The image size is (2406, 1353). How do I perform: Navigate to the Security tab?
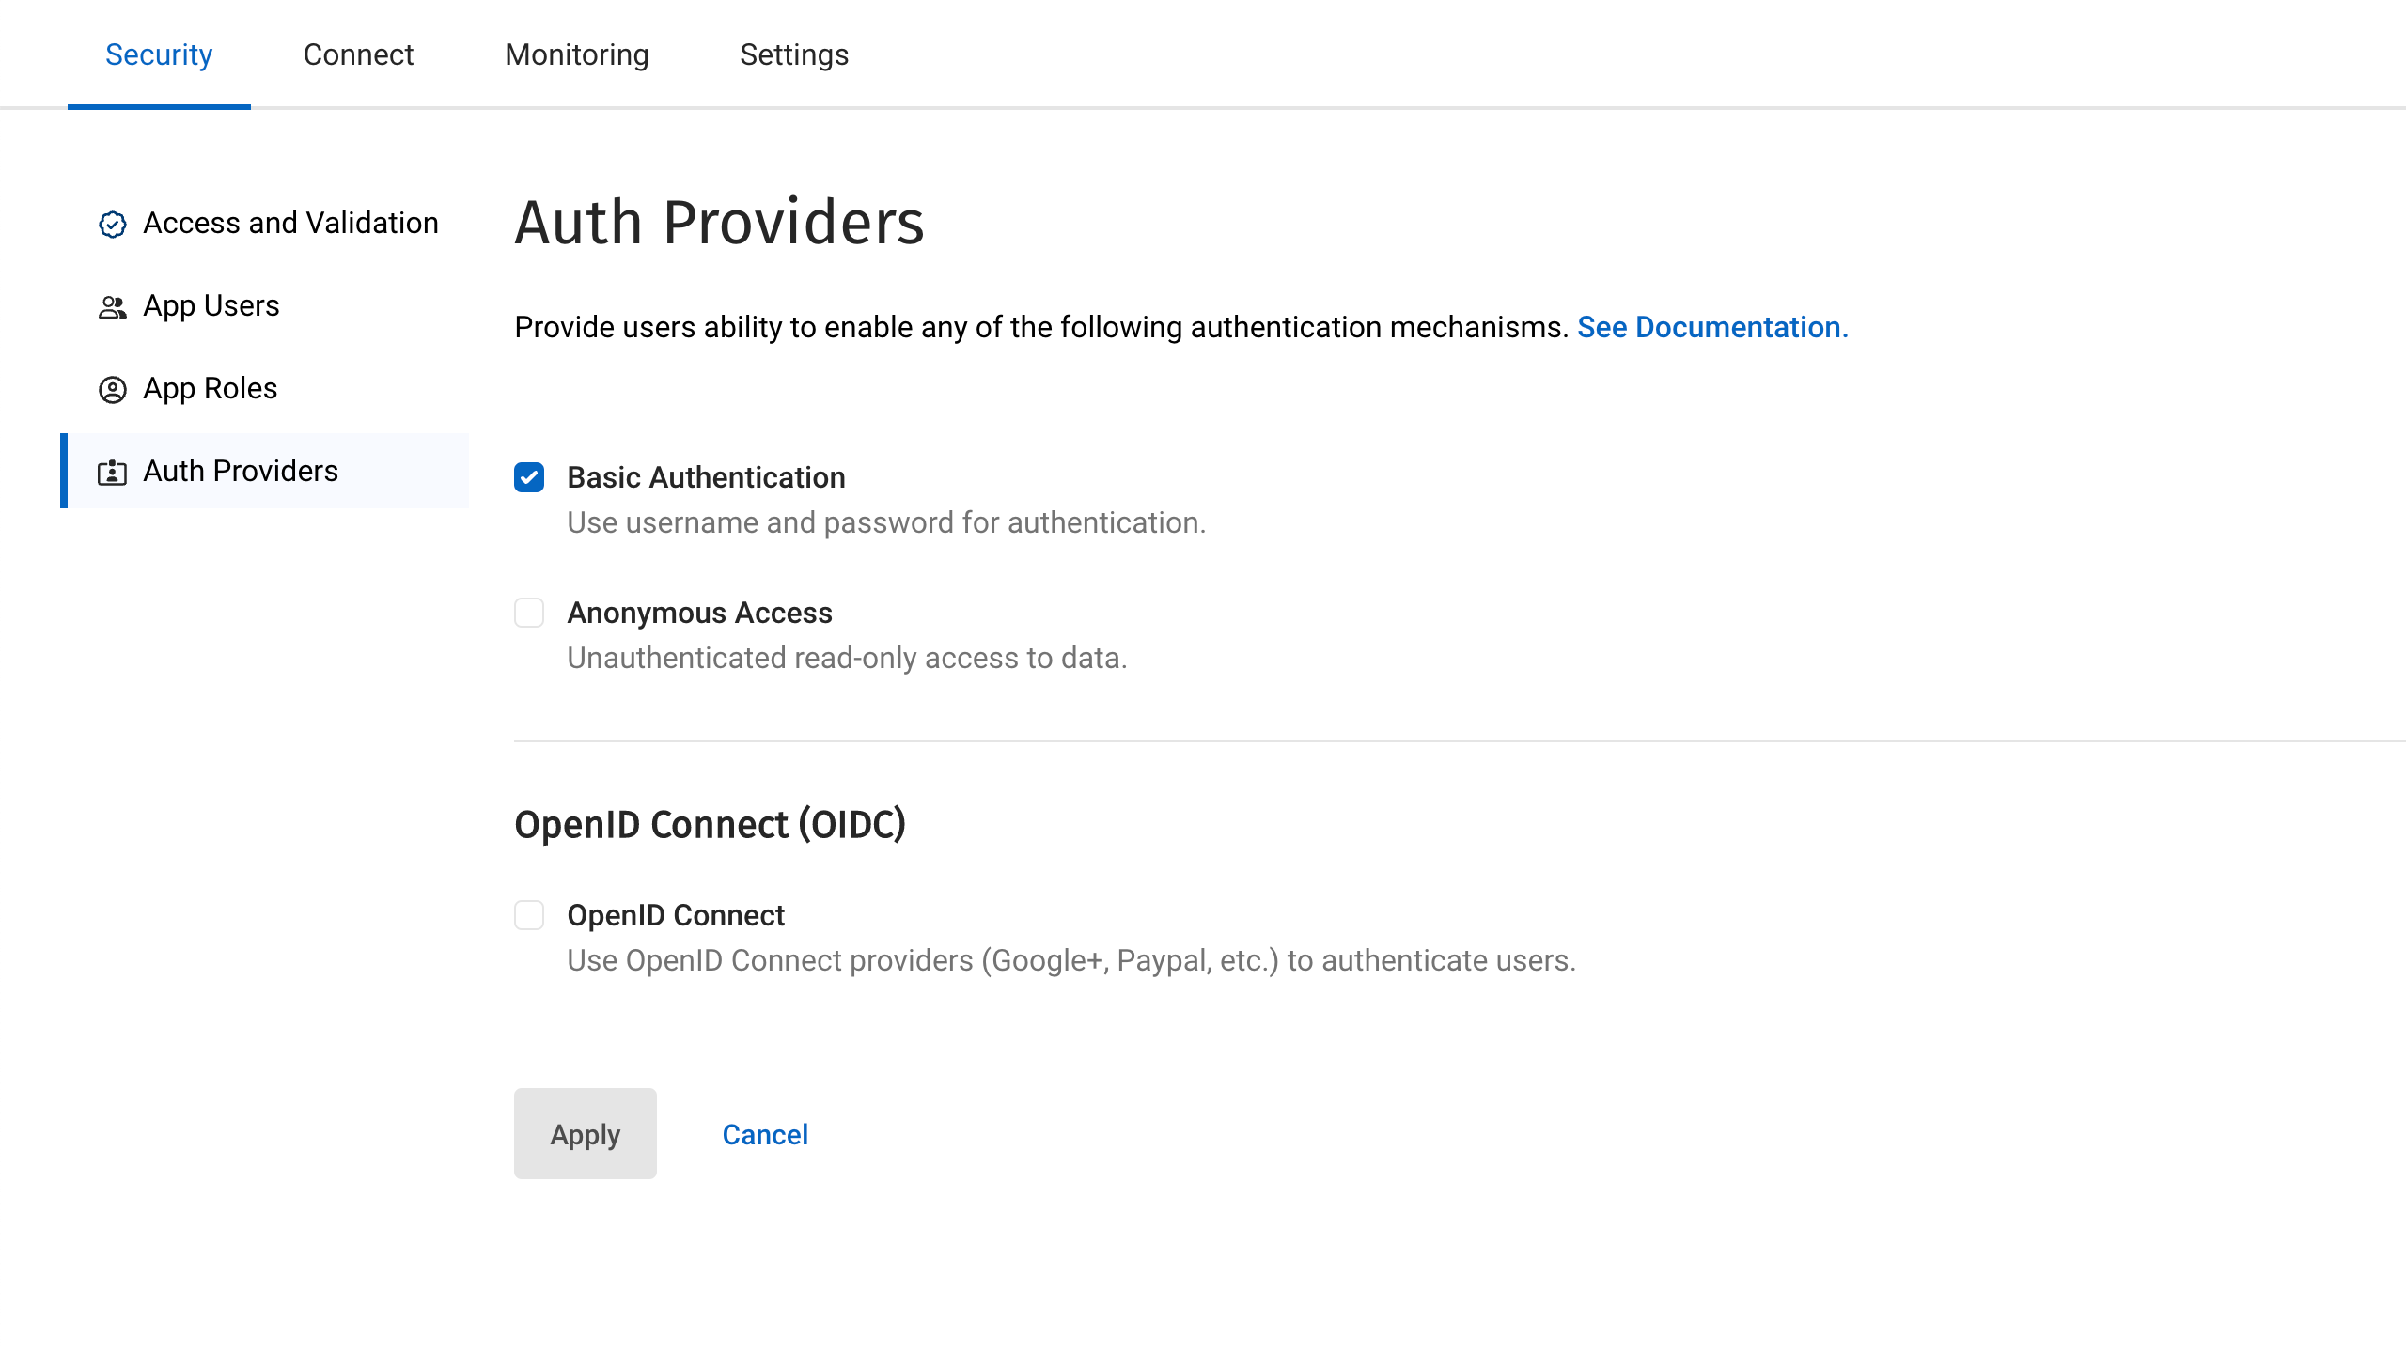tap(159, 54)
